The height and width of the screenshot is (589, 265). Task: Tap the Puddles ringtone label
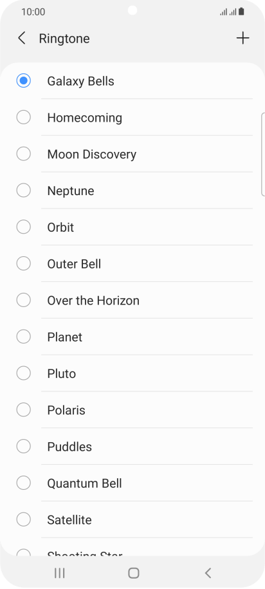point(69,447)
